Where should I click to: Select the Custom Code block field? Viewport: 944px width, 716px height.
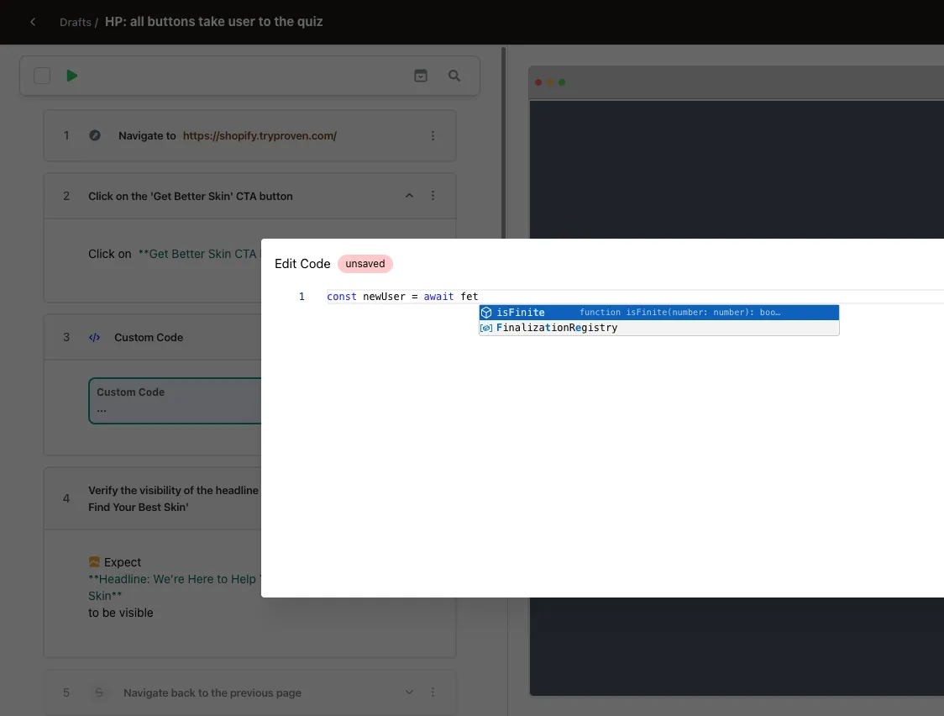click(x=176, y=401)
